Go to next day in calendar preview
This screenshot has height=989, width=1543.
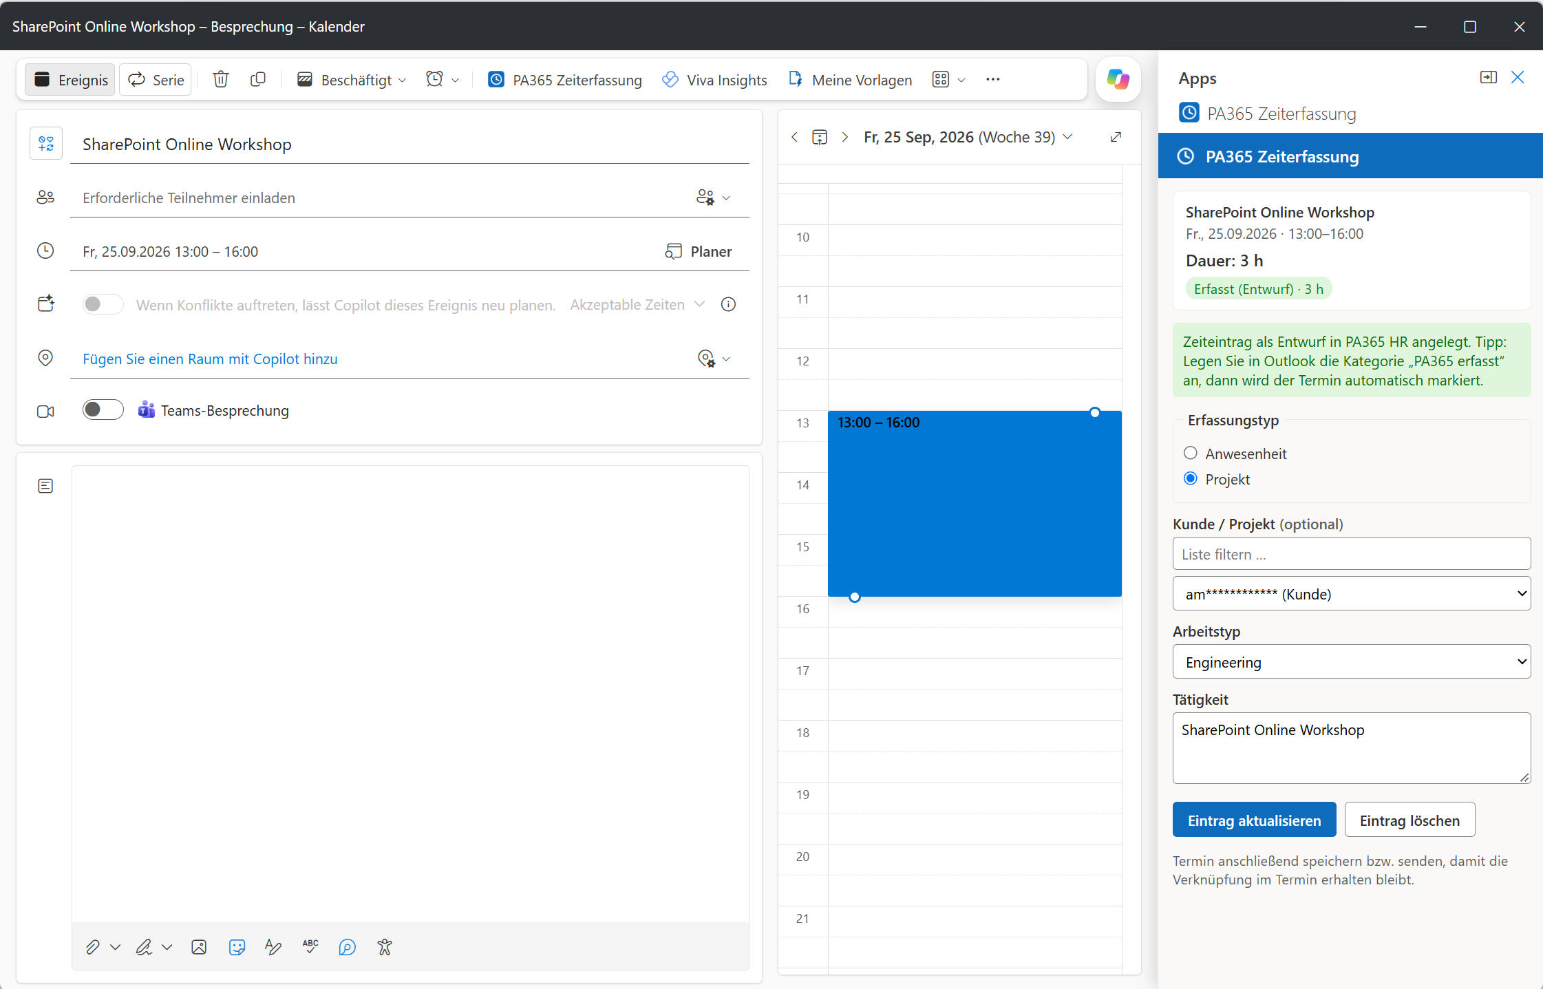pos(844,137)
